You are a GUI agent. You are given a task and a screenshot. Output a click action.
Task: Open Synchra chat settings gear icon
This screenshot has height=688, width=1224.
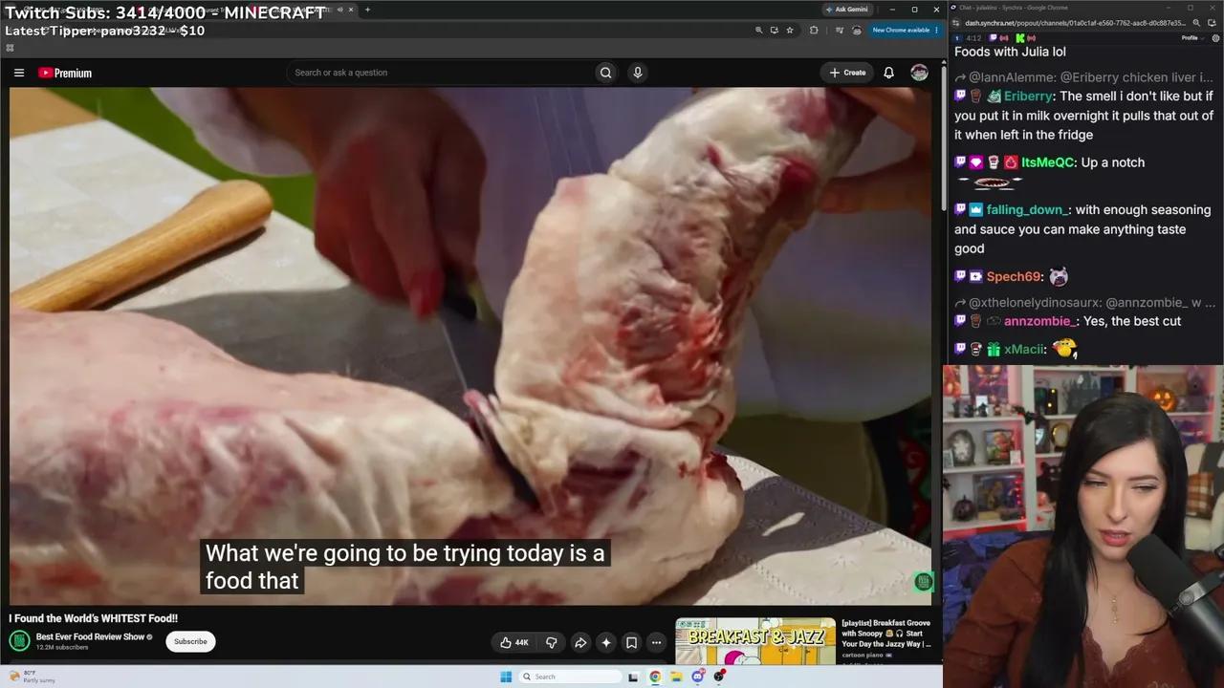[x=1215, y=38]
